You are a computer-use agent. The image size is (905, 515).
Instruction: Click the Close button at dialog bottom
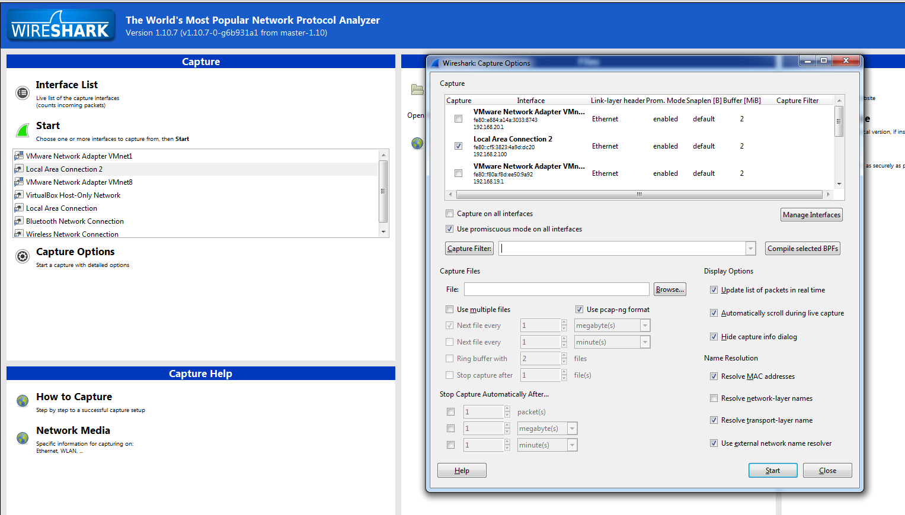click(827, 471)
